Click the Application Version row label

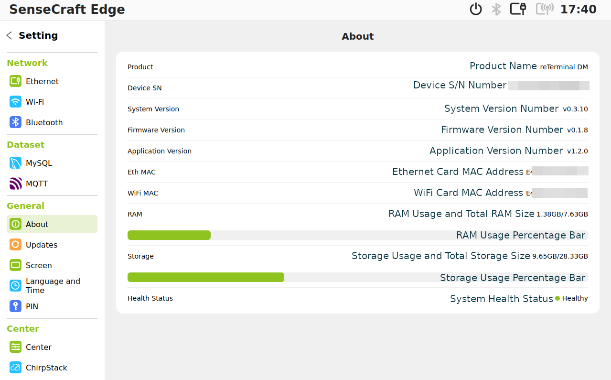point(160,151)
